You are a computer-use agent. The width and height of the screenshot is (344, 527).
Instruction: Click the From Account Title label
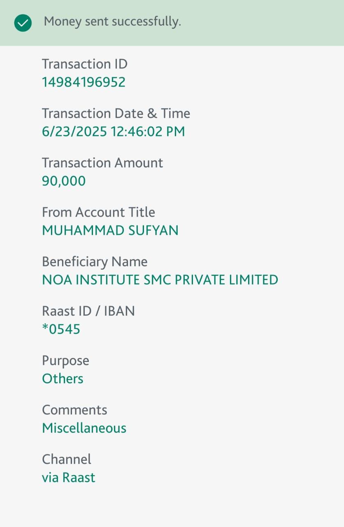pos(98,212)
